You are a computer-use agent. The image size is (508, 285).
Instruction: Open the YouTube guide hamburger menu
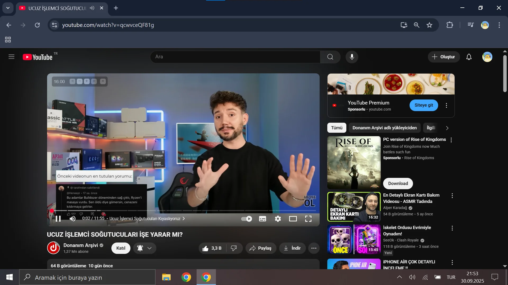click(11, 57)
